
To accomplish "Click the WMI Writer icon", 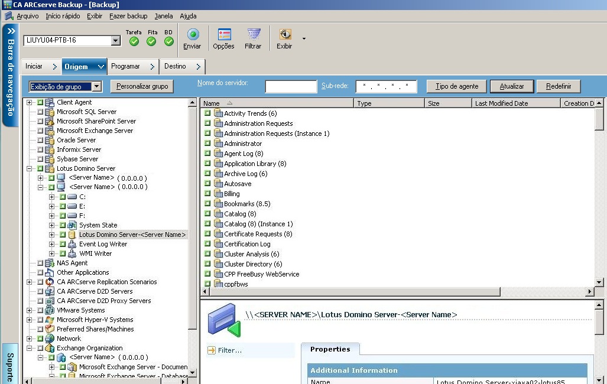I will pos(72,253).
